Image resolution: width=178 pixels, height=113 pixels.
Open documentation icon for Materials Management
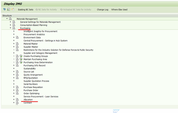pos(10,19)
